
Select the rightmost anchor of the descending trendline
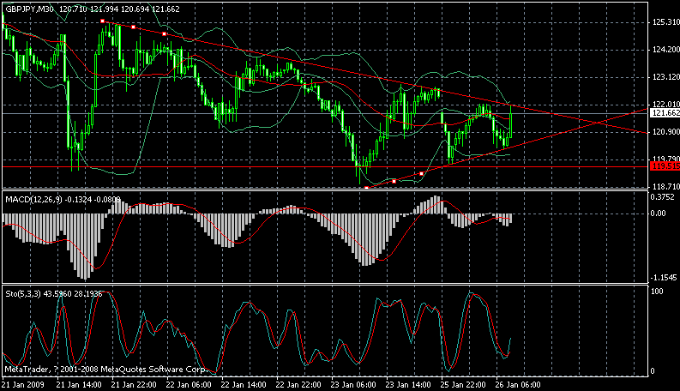tap(165, 33)
